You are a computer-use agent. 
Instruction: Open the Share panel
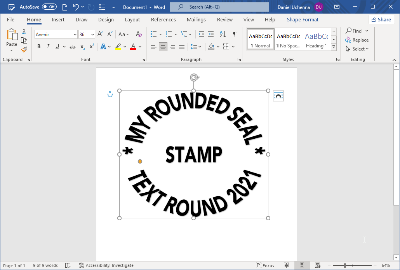click(381, 19)
